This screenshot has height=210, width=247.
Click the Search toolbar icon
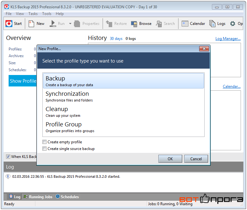(159, 24)
